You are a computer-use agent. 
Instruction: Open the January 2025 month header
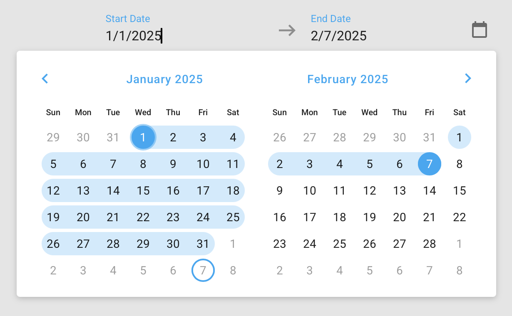coord(164,79)
